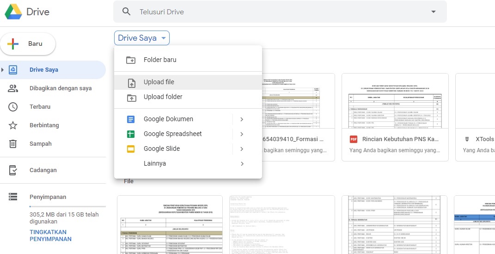Open the plain text document thumbnail
Viewport: 495px width, 254px height.
coord(282,224)
